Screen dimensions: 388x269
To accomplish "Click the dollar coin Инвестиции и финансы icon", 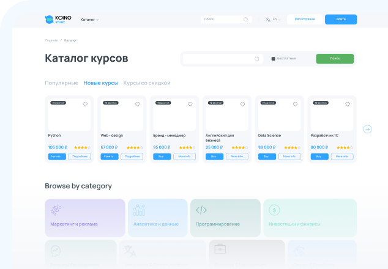I will pos(274,210).
